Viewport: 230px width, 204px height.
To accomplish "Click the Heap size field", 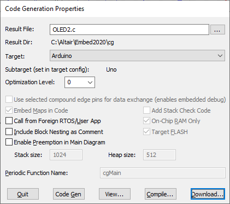I will point(160,155).
